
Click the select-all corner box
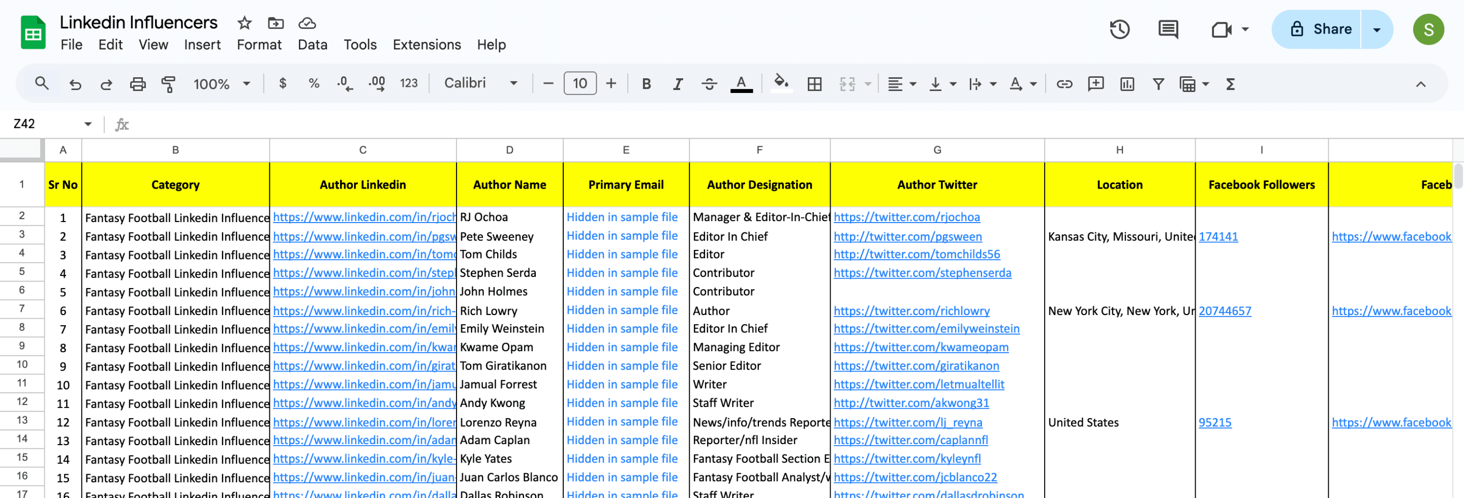pos(21,149)
